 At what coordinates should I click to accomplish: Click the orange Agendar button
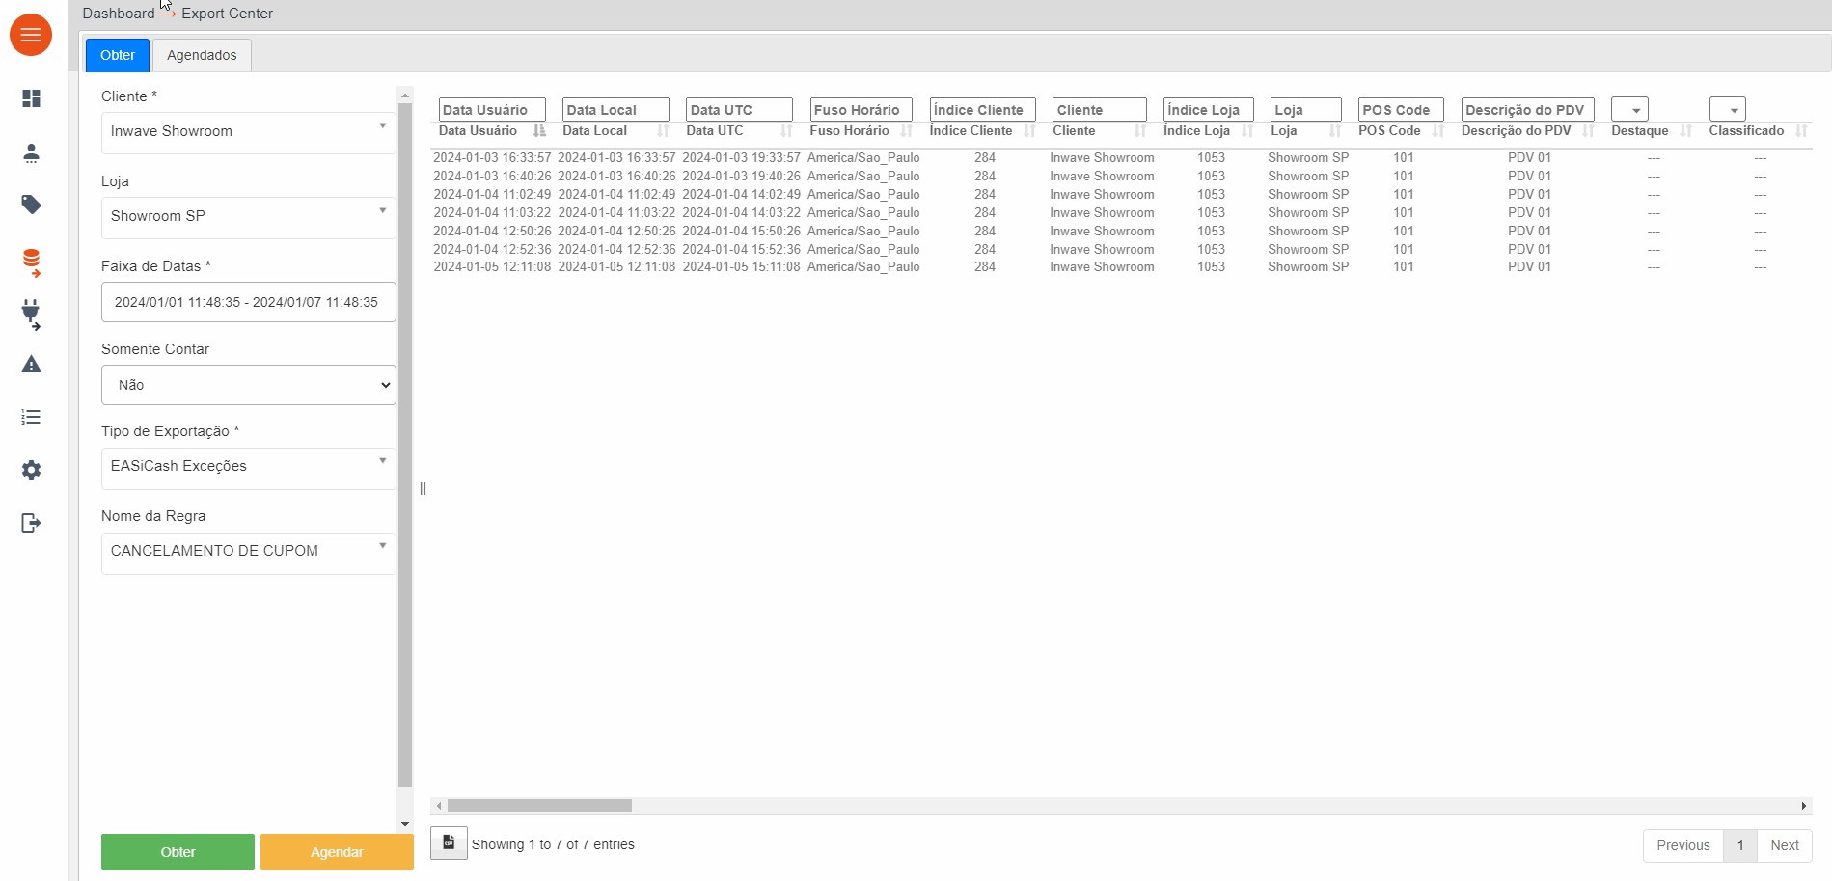click(337, 852)
